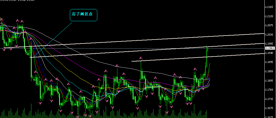Click the 1.2030 price axis label
Screen dimensions: 276x118
click(x=269, y=35)
